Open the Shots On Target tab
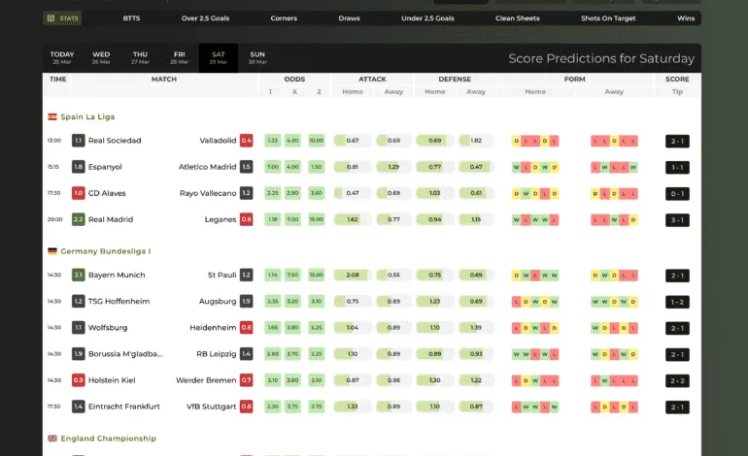This screenshot has height=456, width=748. [x=608, y=18]
